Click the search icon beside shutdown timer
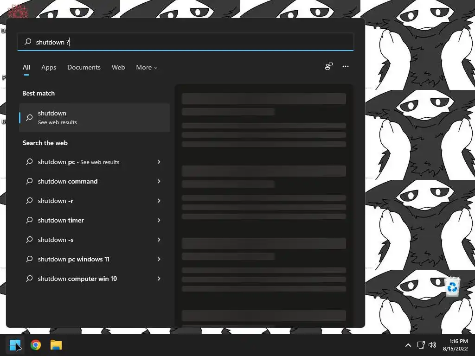Viewport: 475px width, 356px height. (29, 220)
